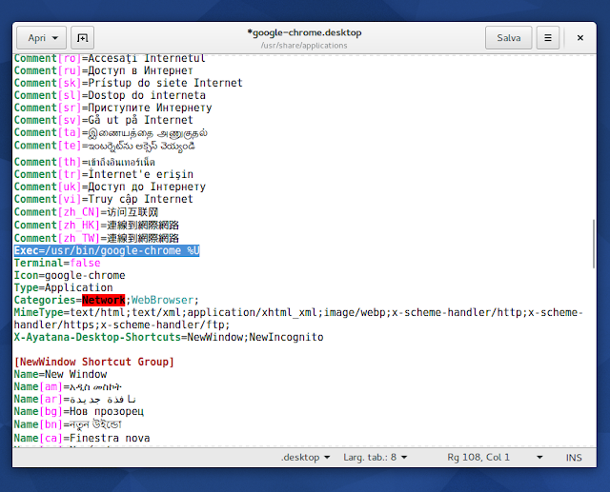The image size is (610, 492).
Task: Change tab width Larg. tab.: 8
Action: pos(375,457)
